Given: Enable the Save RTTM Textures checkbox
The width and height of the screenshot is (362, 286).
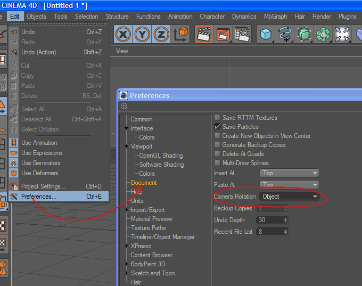Looking at the screenshot, I should tap(217, 118).
